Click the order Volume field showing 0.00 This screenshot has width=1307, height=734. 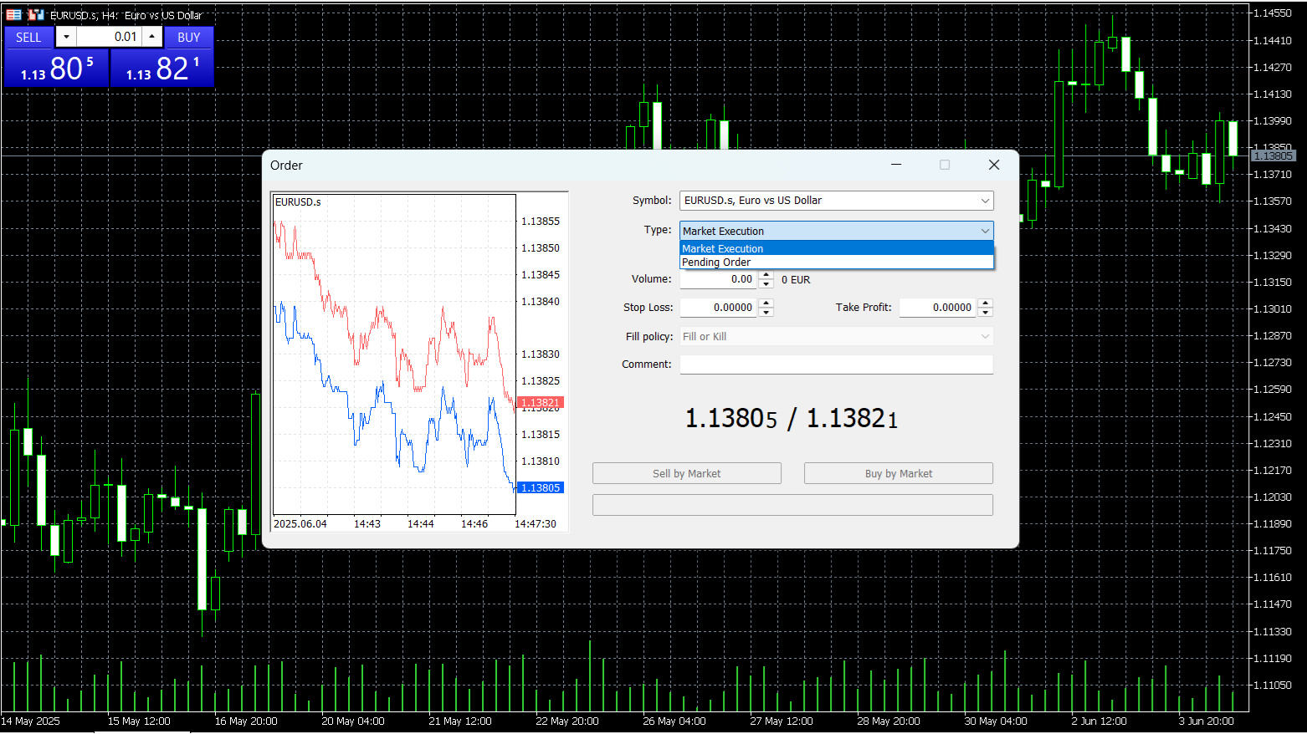coord(719,279)
